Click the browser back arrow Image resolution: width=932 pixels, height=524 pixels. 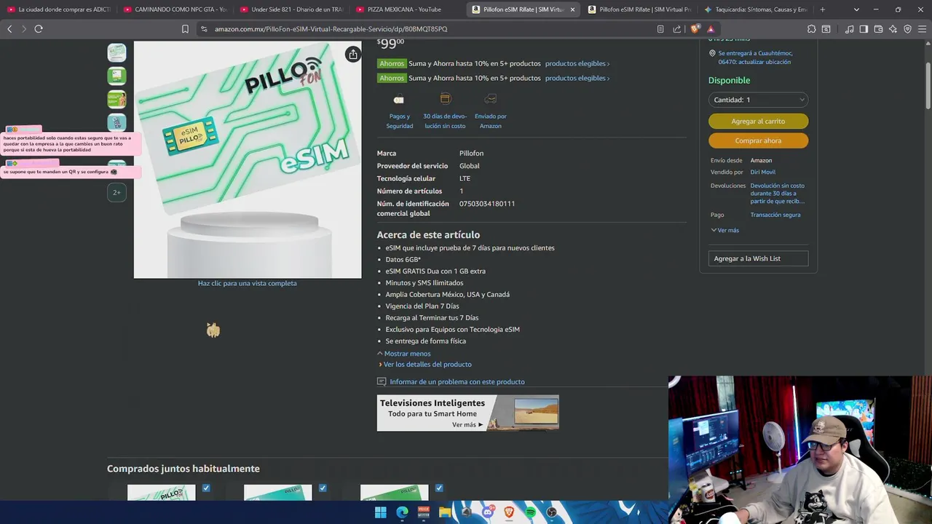[9, 29]
